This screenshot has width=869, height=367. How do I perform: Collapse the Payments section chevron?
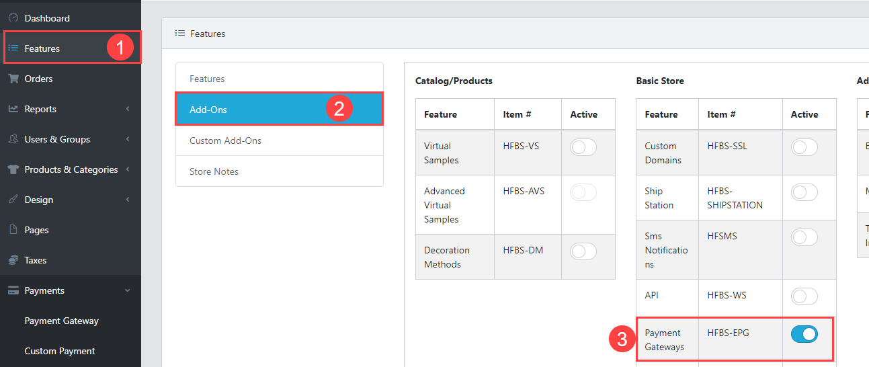pos(128,290)
